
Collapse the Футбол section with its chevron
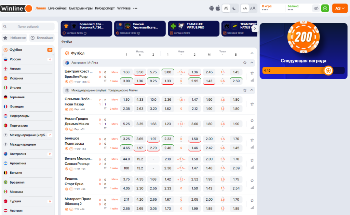point(252,53)
